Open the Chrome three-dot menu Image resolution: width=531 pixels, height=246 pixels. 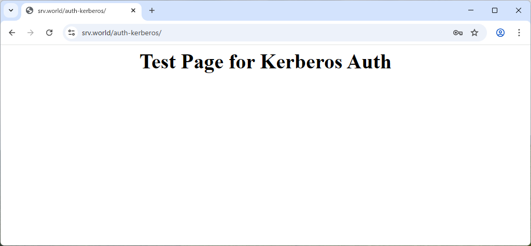point(519,33)
